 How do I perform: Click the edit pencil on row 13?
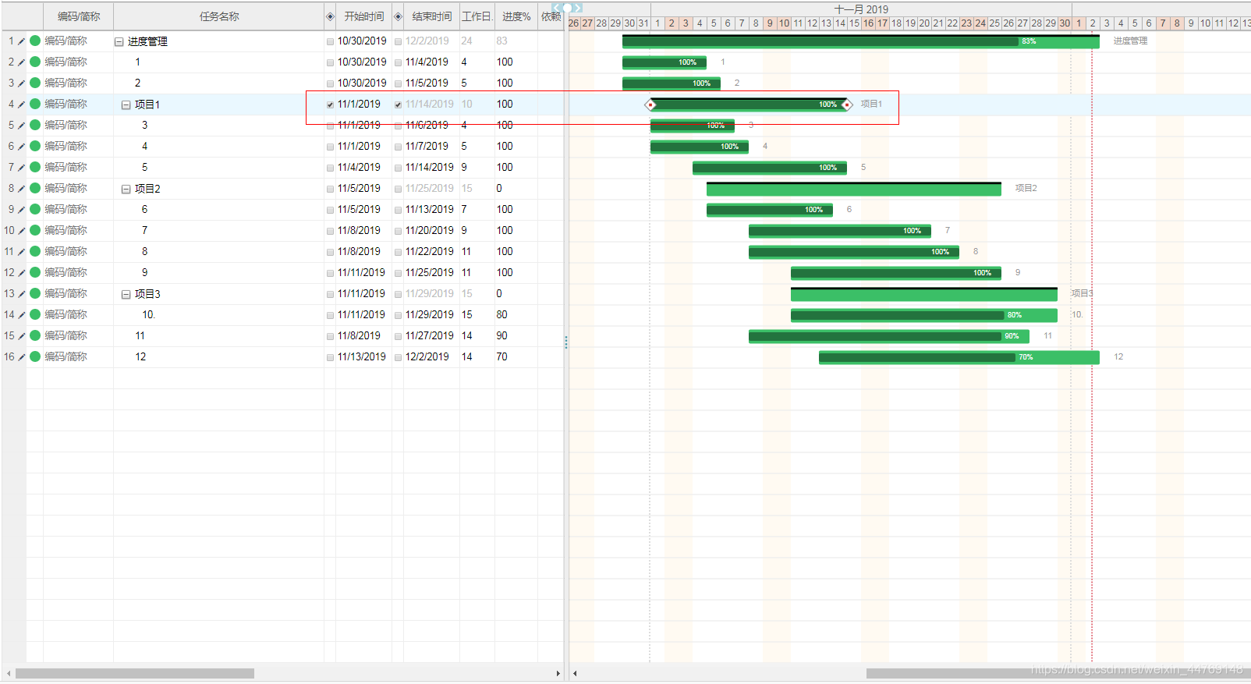point(21,294)
